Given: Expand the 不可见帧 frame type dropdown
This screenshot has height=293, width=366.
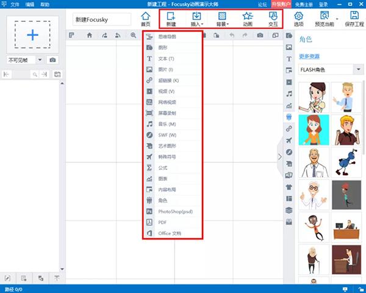Looking at the screenshot, I should click(40, 60).
